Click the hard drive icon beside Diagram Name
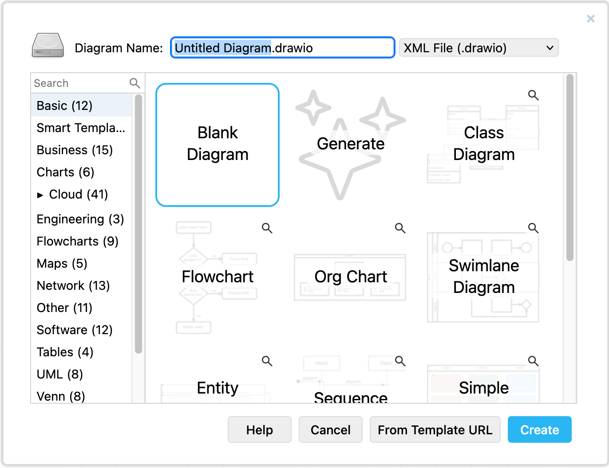Viewport: 609px width, 468px height. (x=47, y=46)
